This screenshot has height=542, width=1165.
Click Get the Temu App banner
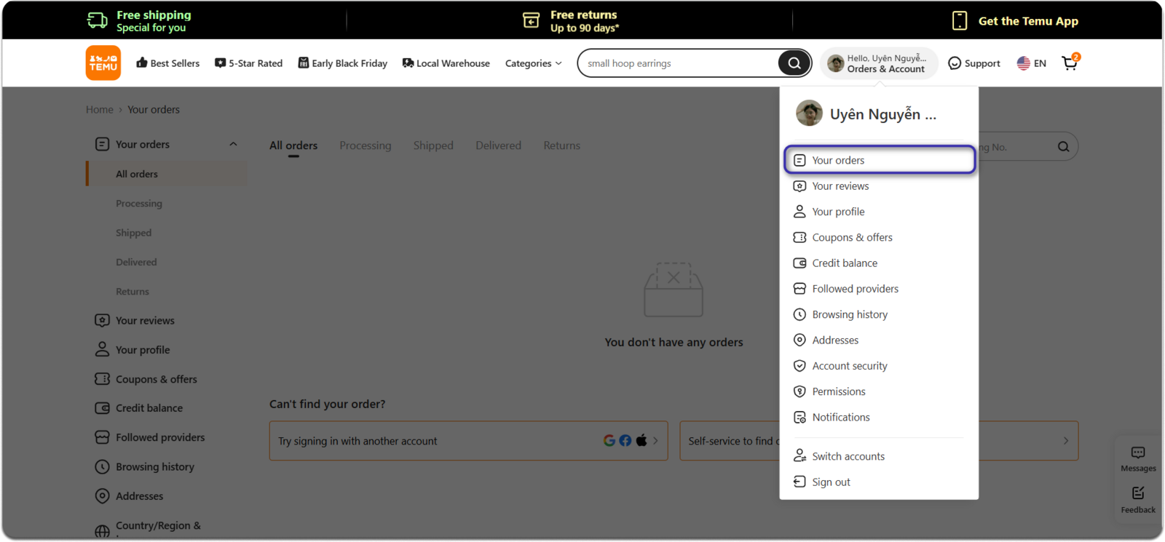click(x=1015, y=21)
